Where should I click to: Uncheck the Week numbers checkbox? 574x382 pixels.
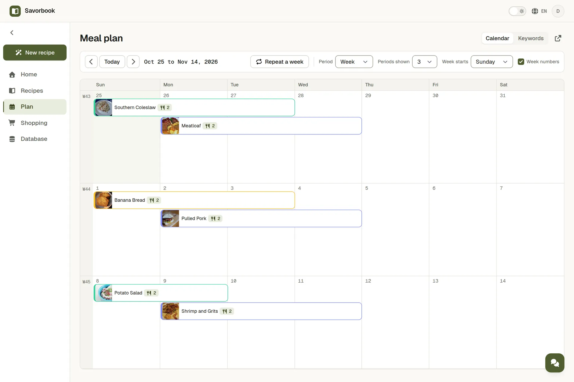click(x=521, y=62)
